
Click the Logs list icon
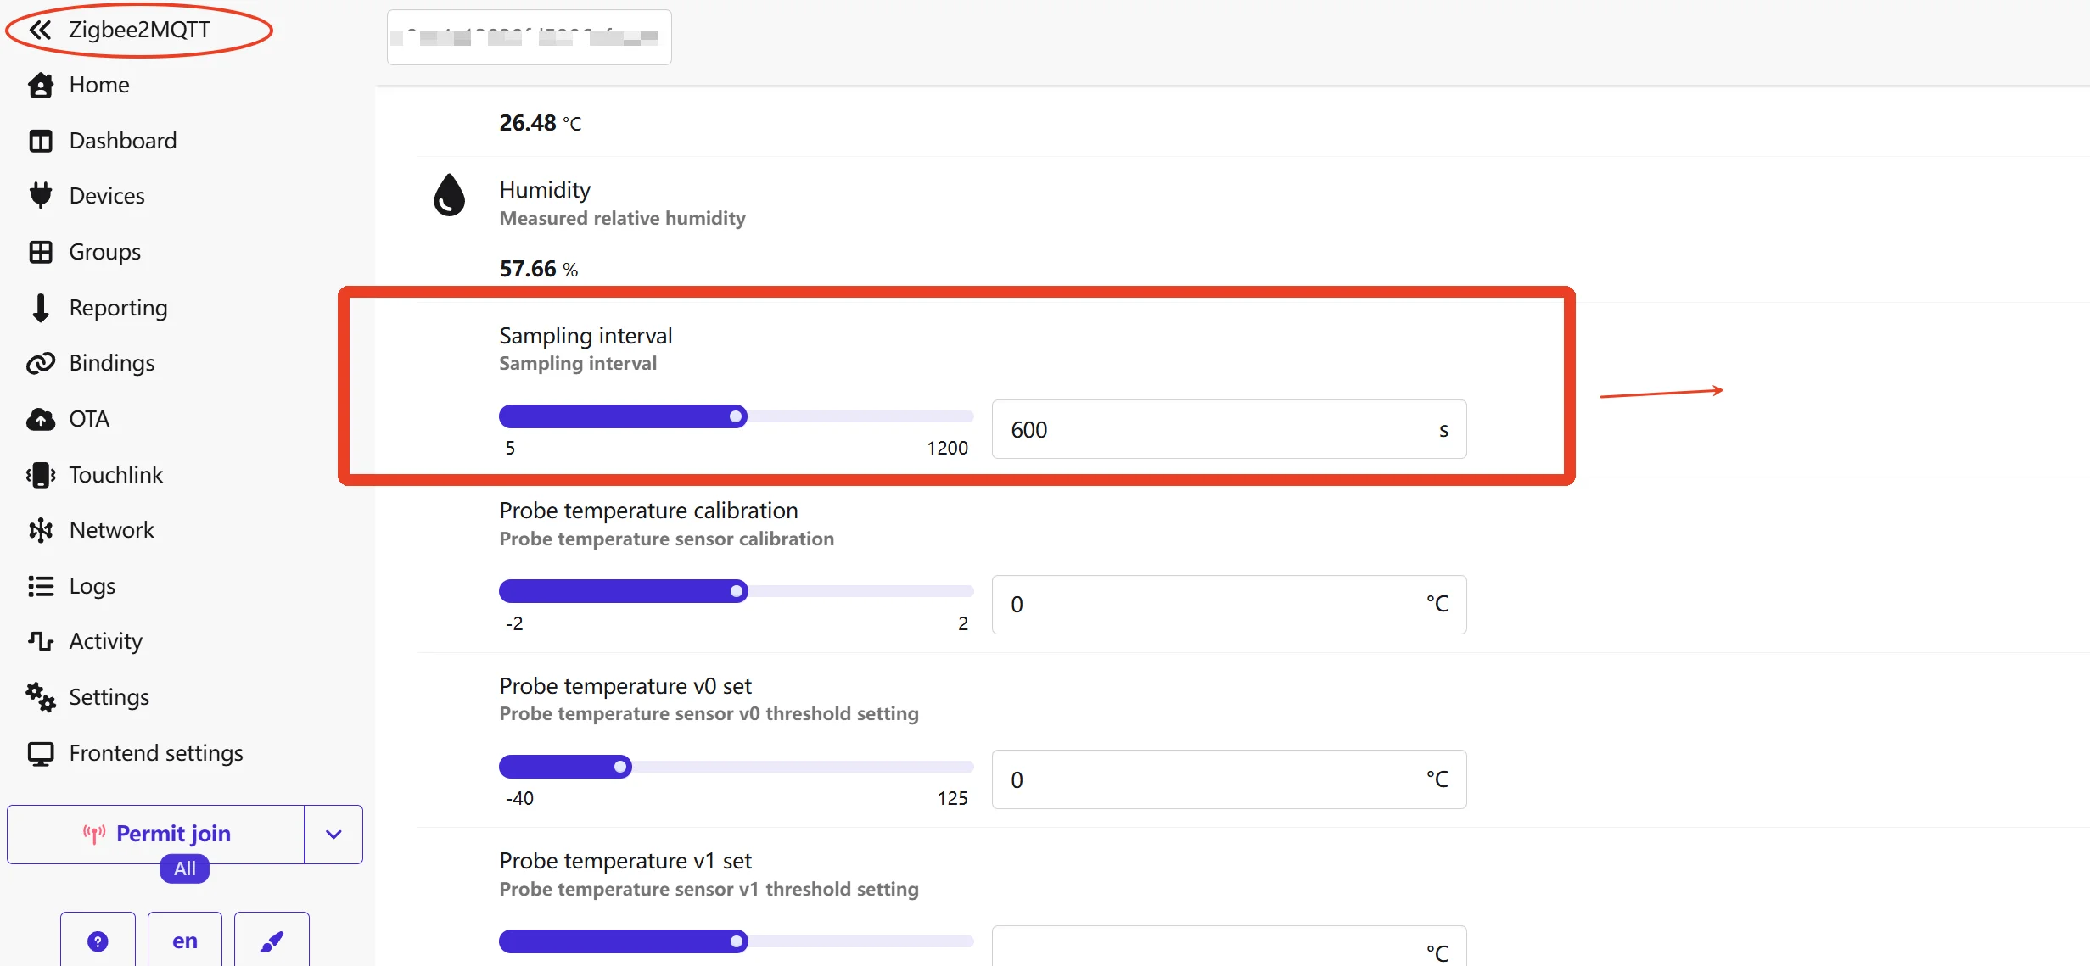click(x=41, y=586)
